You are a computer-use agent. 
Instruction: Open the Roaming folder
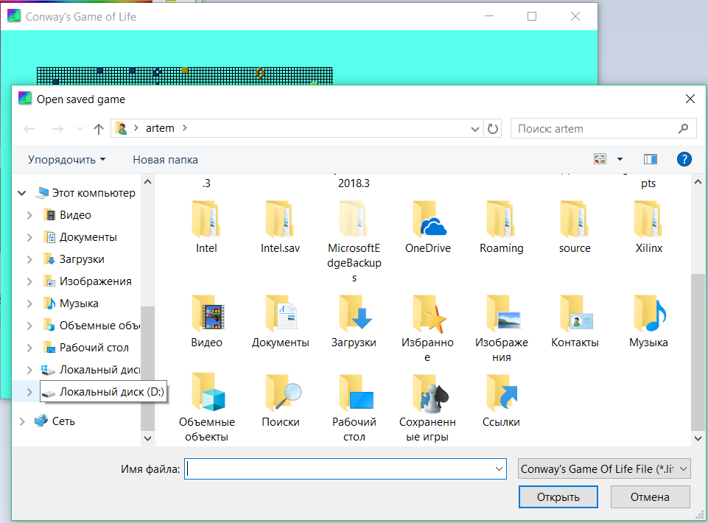pyautogui.click(x=501, y=227)
